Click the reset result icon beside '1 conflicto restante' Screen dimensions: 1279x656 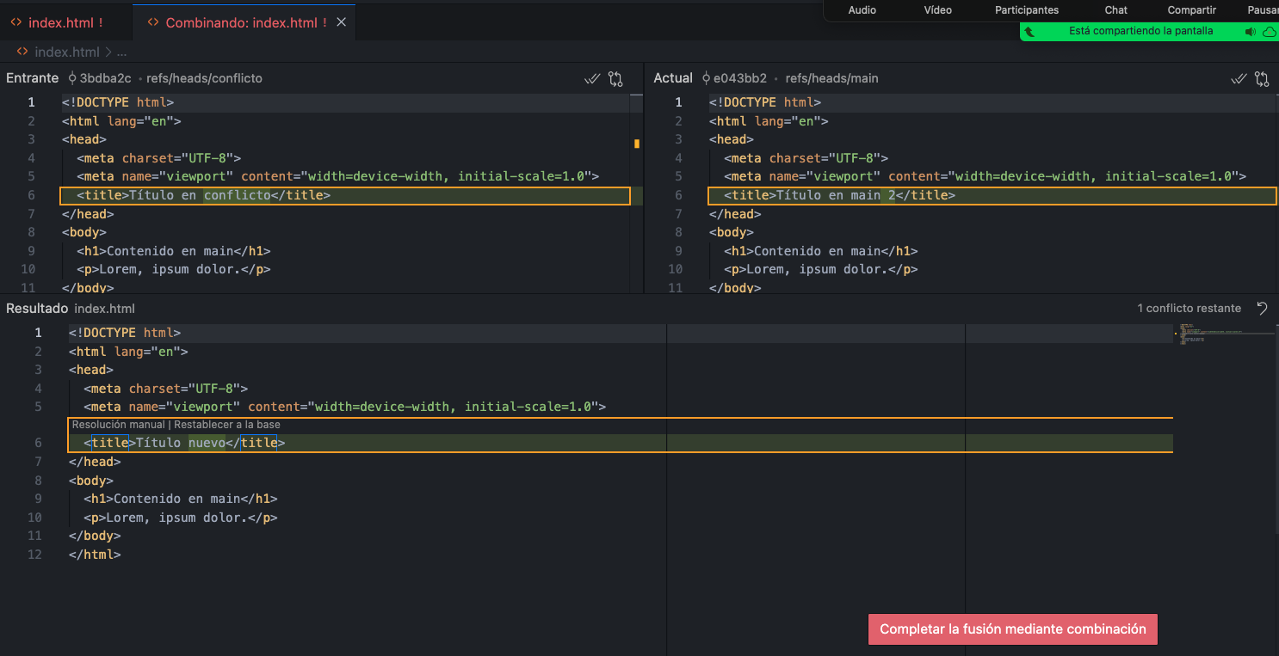point(1262,308)
